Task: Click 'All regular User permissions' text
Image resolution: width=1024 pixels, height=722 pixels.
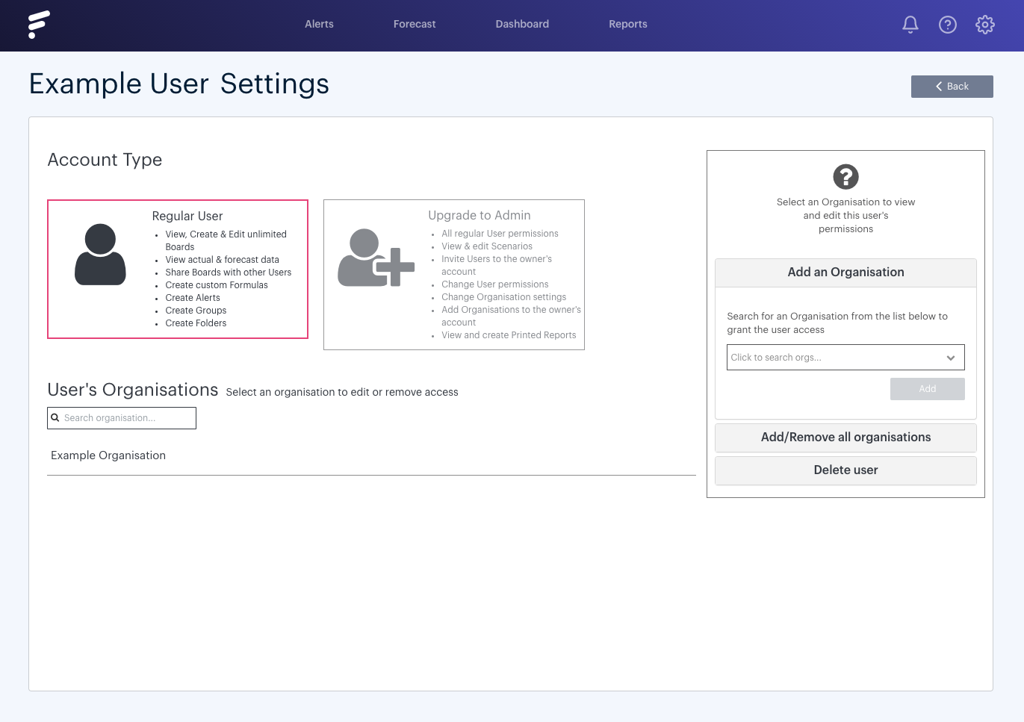Action: tap(500, 234)
